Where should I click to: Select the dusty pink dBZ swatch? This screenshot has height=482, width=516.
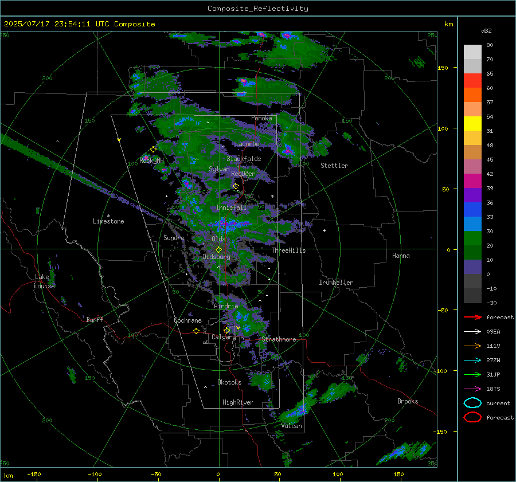point(472,166)
